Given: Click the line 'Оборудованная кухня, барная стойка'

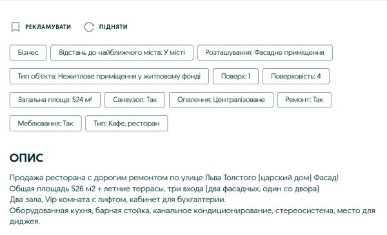Looking at the screenshot, I should coord(192,211).
